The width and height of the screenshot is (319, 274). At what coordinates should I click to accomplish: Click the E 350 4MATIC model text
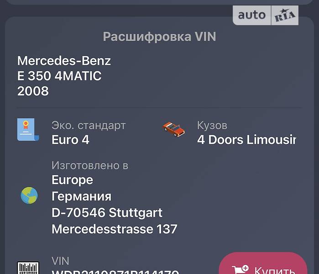tap(59, 76)
